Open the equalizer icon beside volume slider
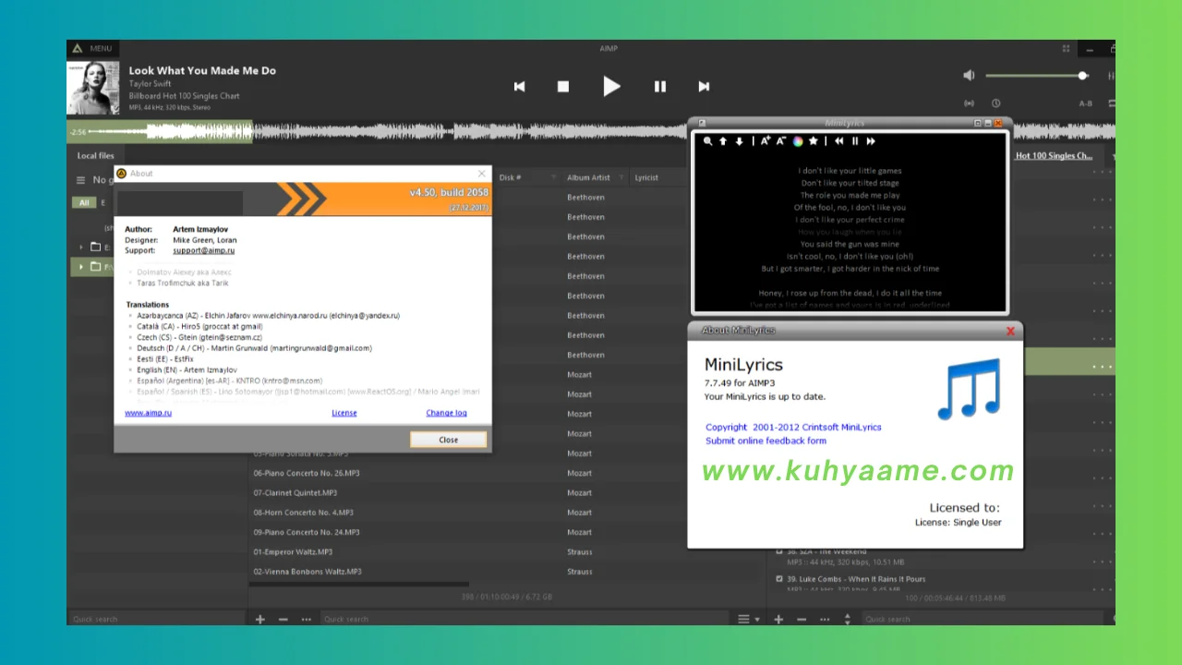This screenshot has width=1182, height=665. tap(1111, 76)
